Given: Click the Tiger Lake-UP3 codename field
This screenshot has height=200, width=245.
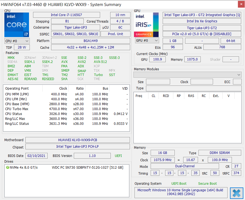Looking at the screenshot, I should [x=75, y=28].
